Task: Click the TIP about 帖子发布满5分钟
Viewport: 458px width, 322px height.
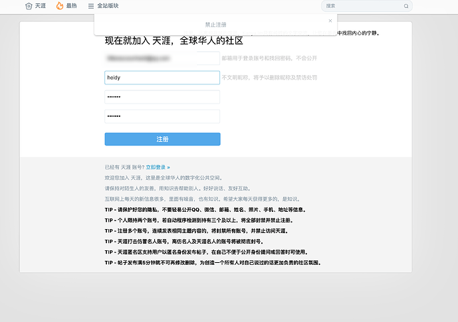Action: tap(213, 262)
